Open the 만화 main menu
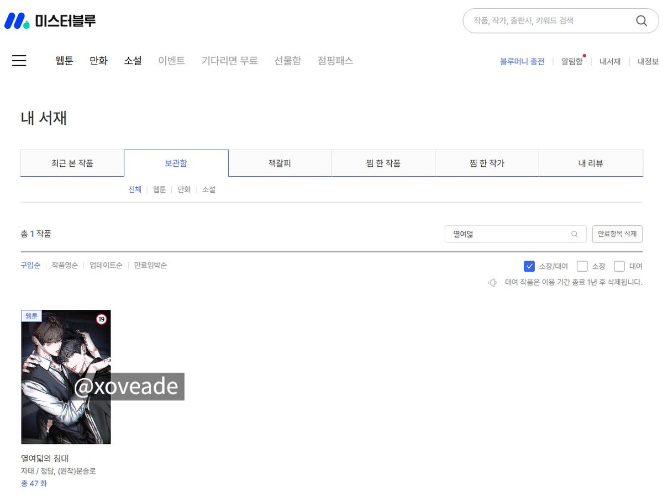The image size is (663, 502). [98, 61]
